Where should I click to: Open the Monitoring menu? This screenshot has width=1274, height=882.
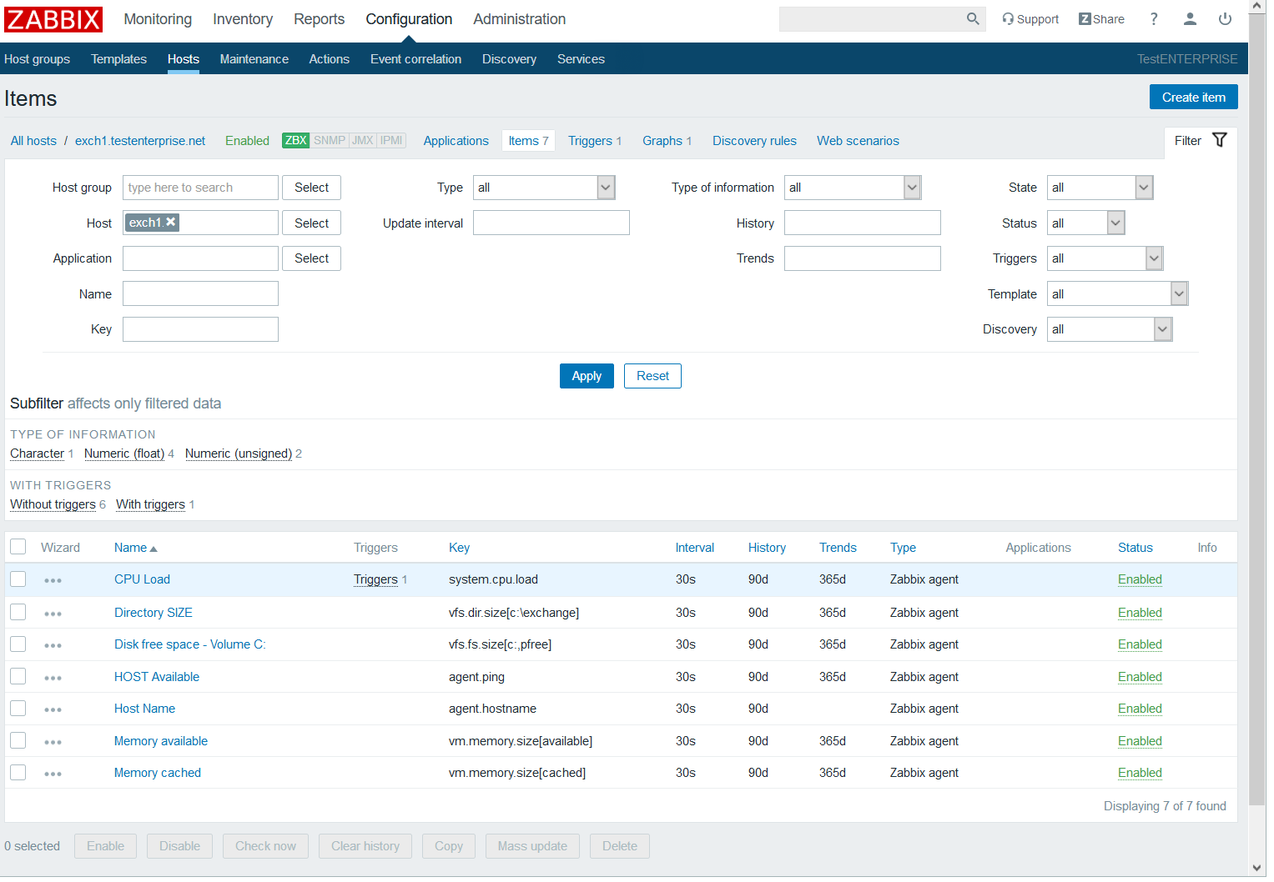(158, 19)
